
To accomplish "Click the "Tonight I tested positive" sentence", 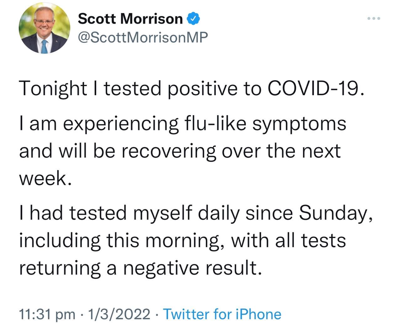I will pos(192,89).
